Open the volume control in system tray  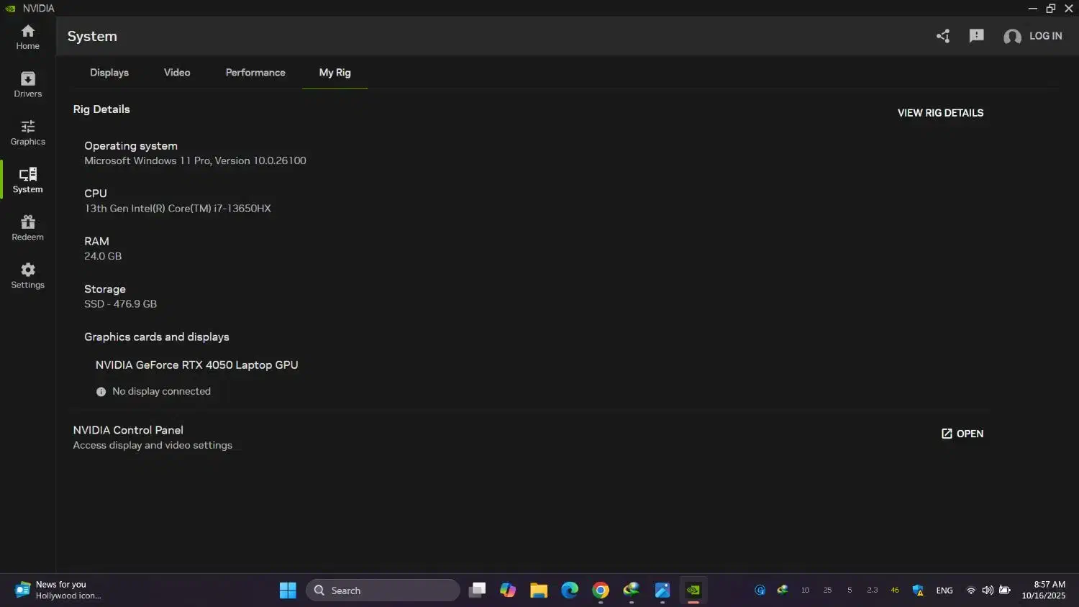(988, 590)
